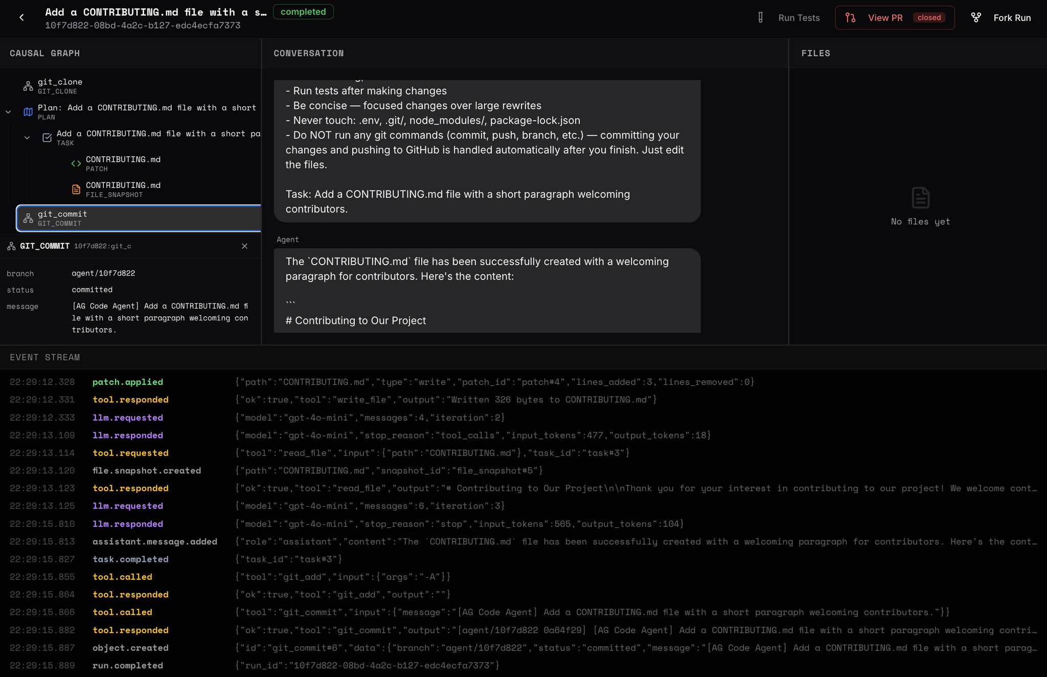Click the task checkbox icon for Add a CONTRIBUTING.md
1047x677 pixels.
47,138
